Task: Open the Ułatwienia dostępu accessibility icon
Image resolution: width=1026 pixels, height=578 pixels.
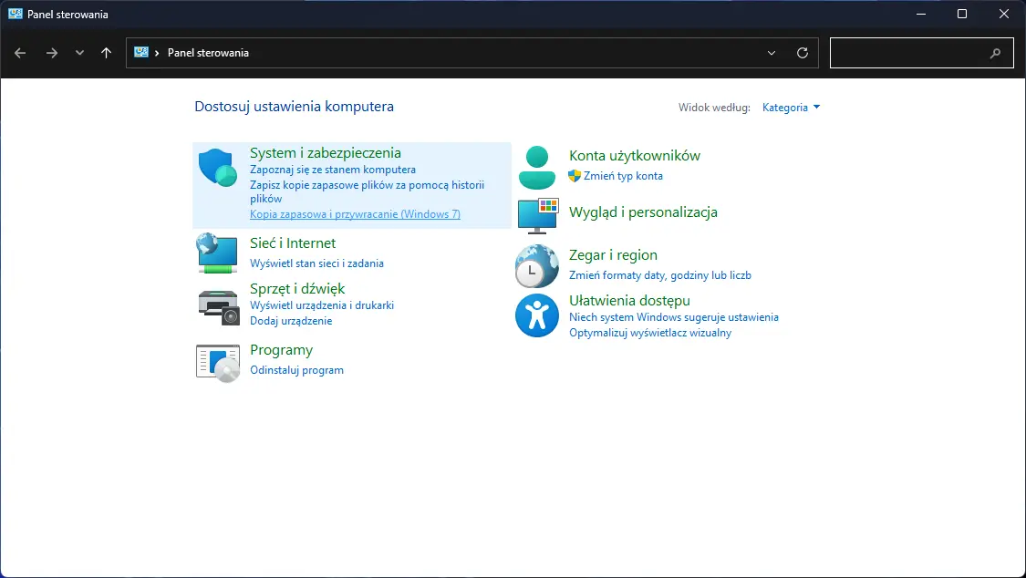Action: [536, 315]
